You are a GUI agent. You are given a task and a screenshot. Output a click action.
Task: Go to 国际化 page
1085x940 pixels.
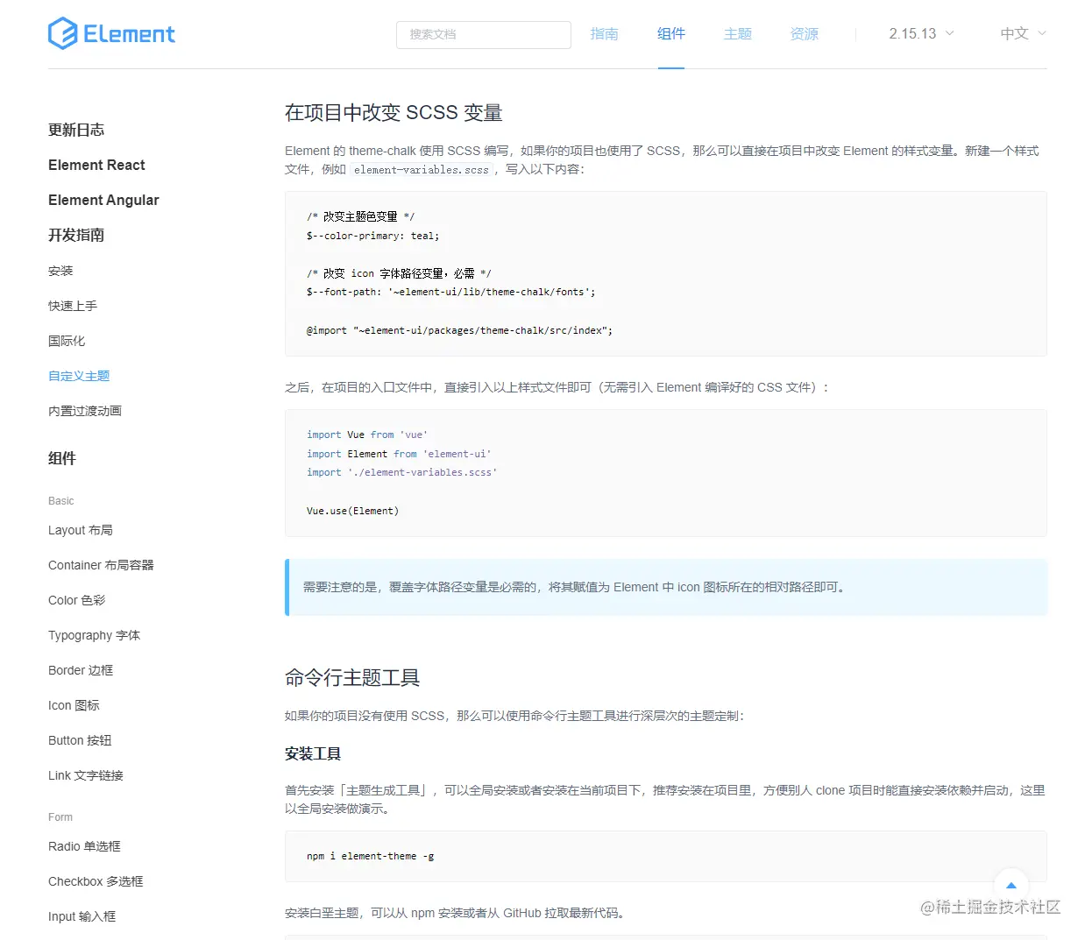pyautogui.click(x=67, y=341)
